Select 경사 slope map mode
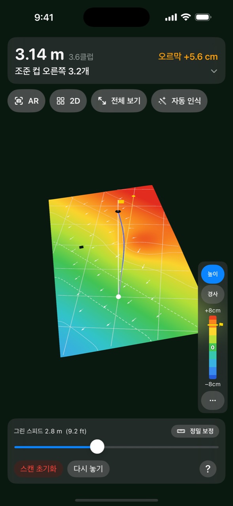 (x=213, y=294)
